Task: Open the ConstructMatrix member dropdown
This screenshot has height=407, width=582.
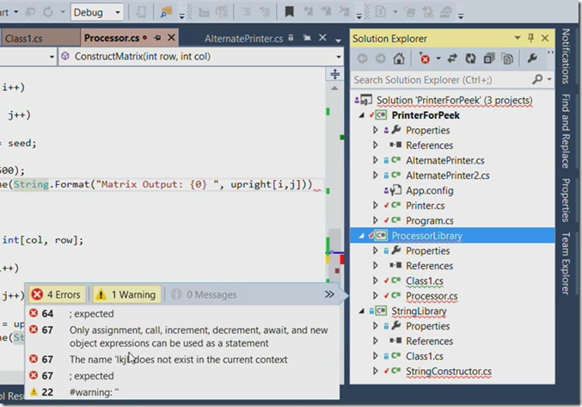Action: point(201,57)
